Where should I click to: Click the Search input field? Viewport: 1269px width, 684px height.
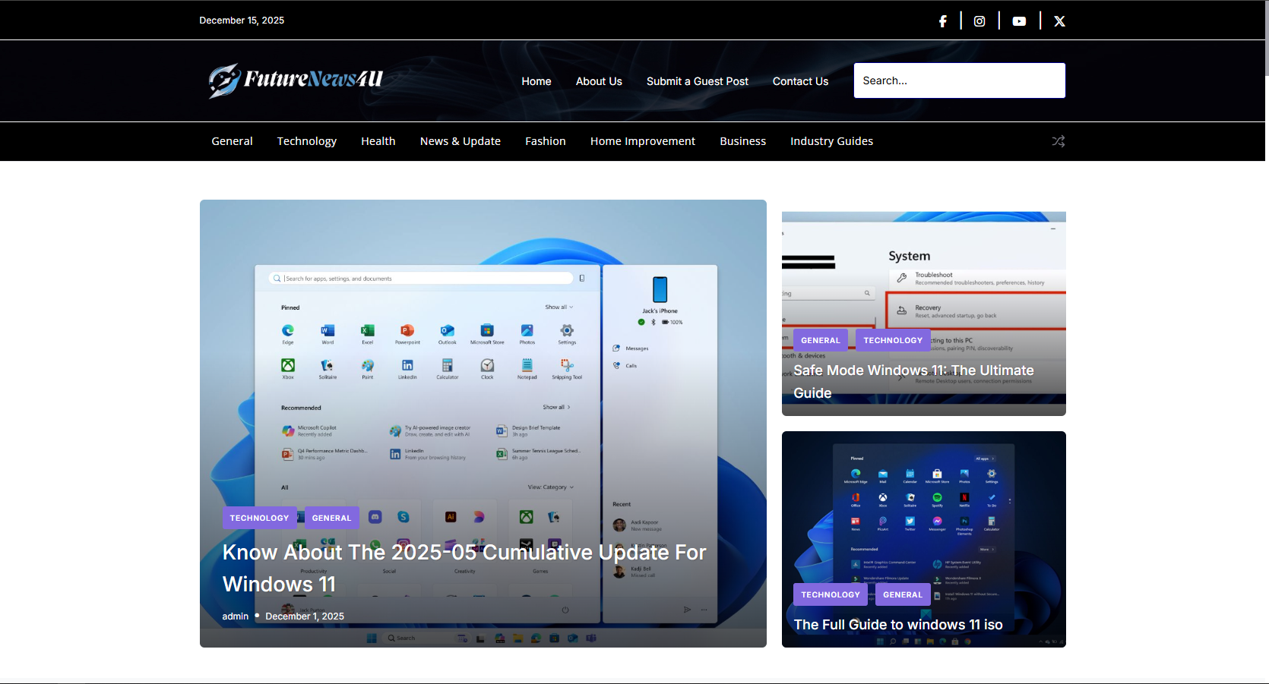959,80
